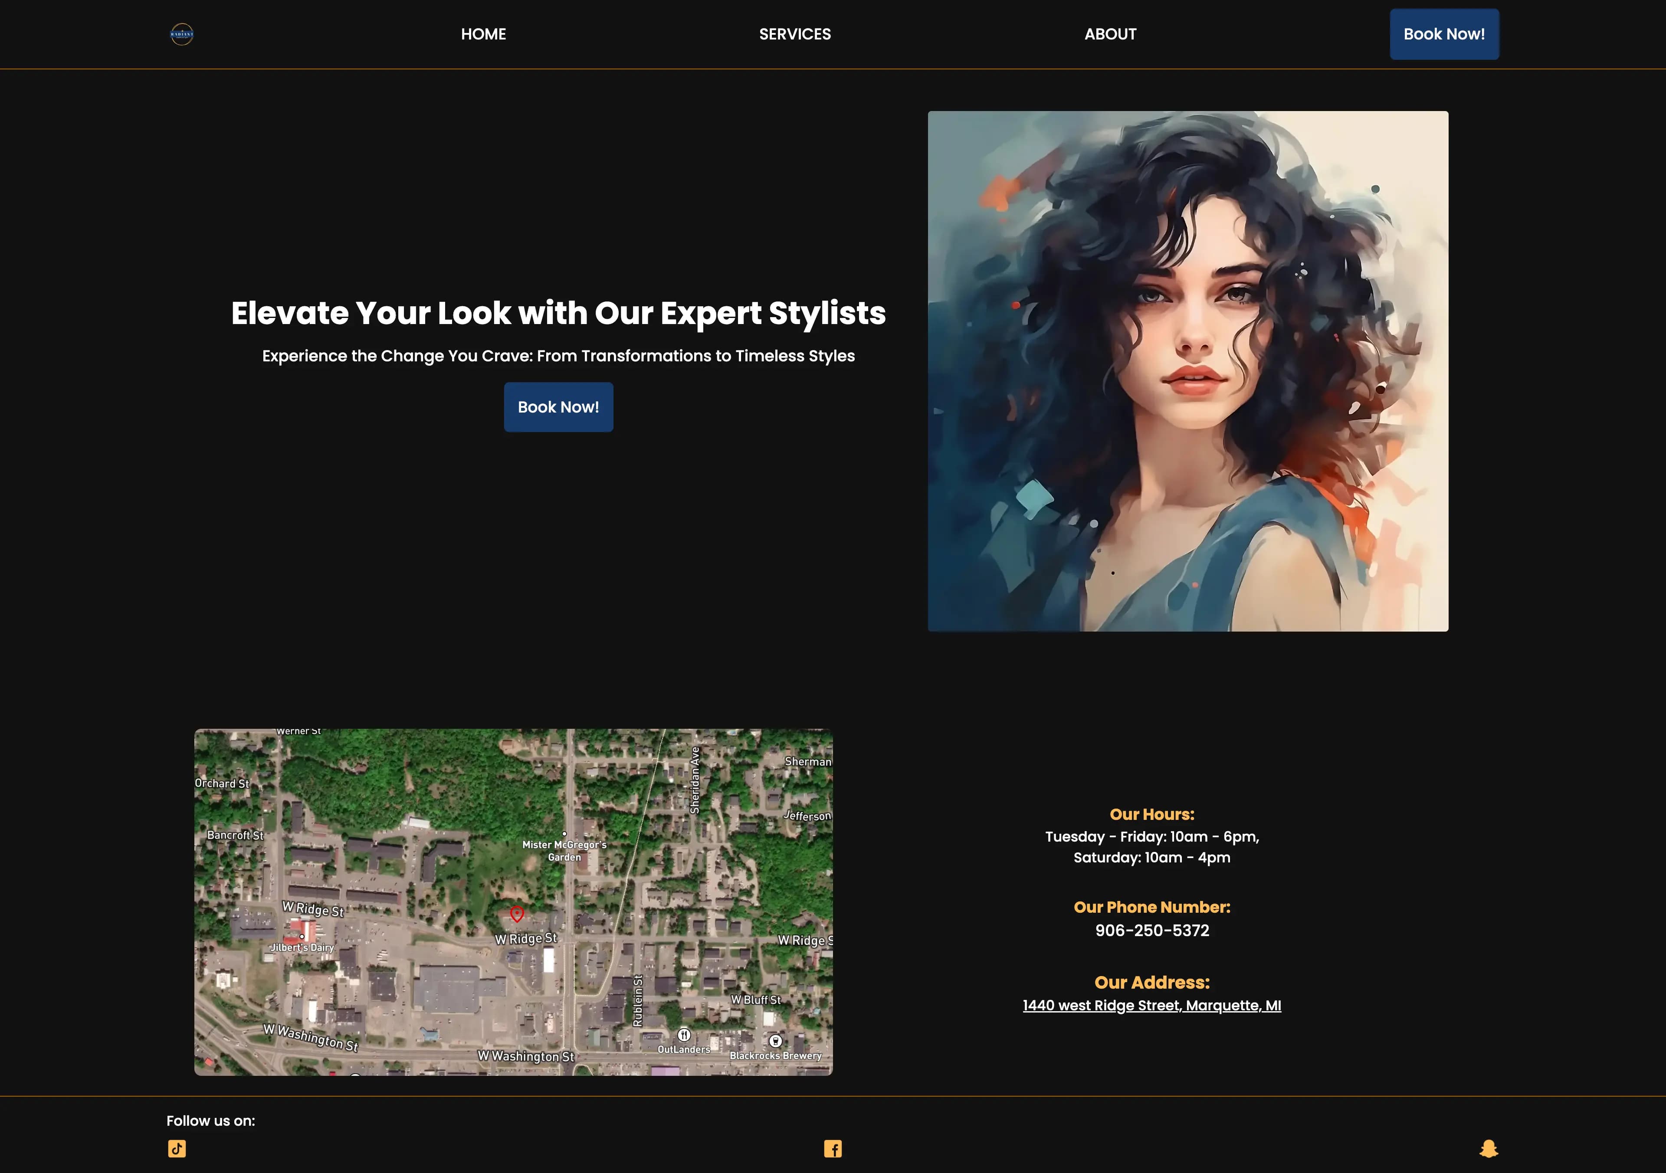Go to the HOME nav item
1666x1173 pixels.
483,34
